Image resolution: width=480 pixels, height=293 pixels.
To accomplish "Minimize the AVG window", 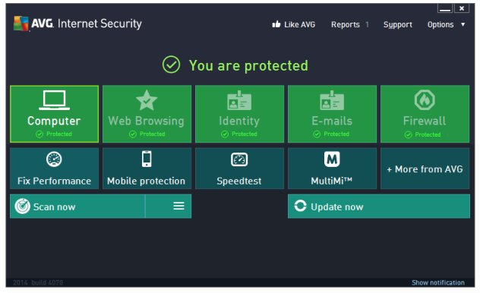I will click(x=445, y=8).
